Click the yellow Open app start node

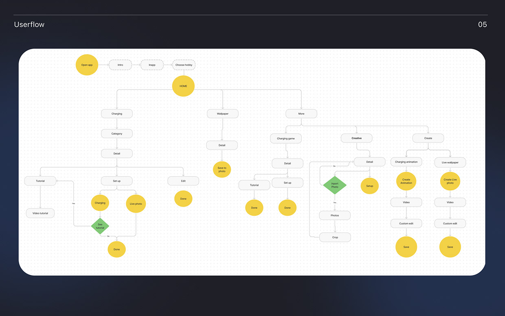[87, 65]
